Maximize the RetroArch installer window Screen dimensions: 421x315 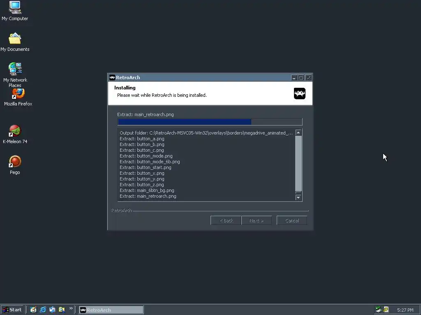pyautogui.click(x=301, y=78)
